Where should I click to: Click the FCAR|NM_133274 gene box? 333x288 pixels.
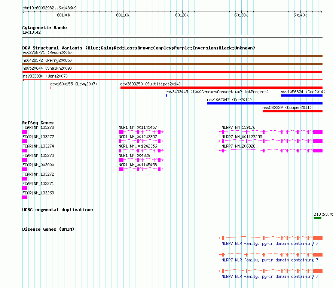24,151
